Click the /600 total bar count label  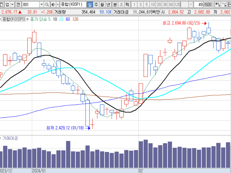[x=207, y=5]
